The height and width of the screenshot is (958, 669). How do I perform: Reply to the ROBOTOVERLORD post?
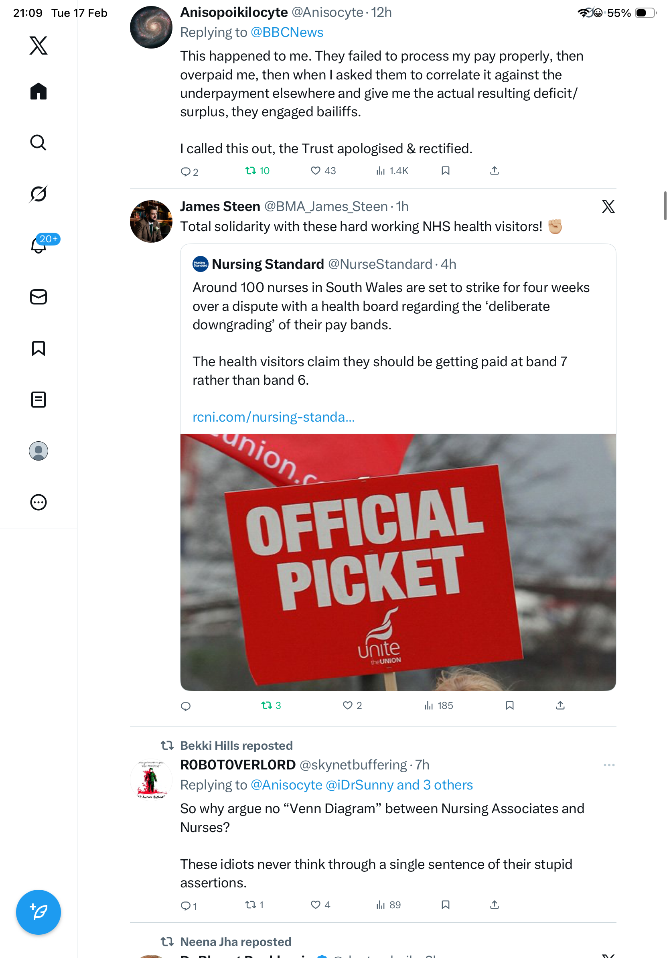[186, 905]
